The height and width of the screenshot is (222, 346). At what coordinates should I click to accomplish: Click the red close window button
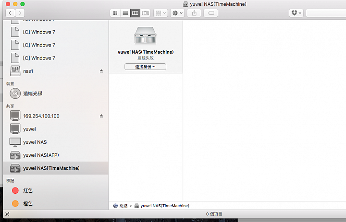tap(8, 4)
